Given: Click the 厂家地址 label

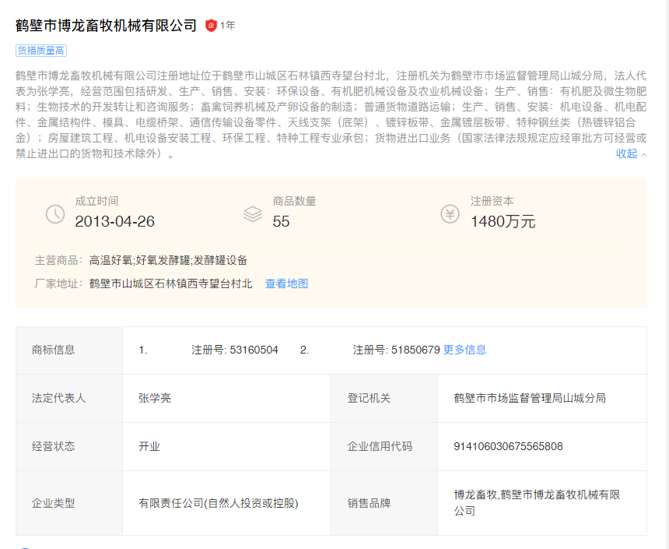Looking at the screenshot, I should coord(59,283).
